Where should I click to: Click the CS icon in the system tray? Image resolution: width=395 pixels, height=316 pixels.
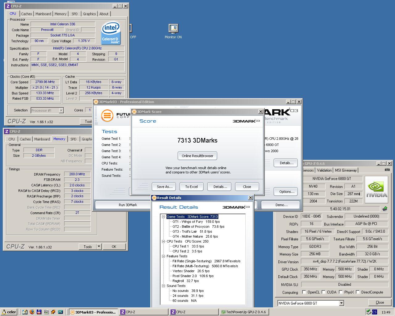[374, 312]
